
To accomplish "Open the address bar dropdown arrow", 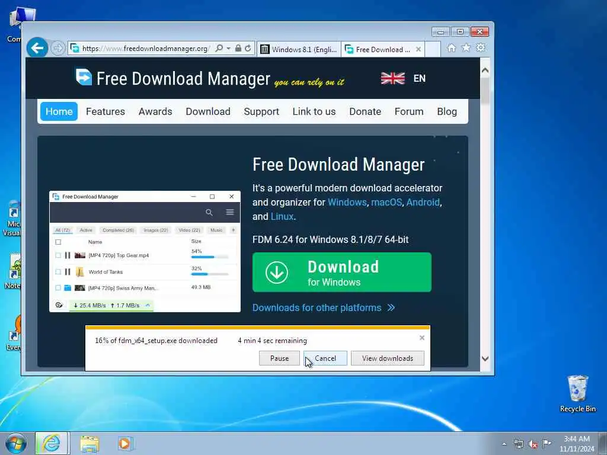I will (228, 49).
